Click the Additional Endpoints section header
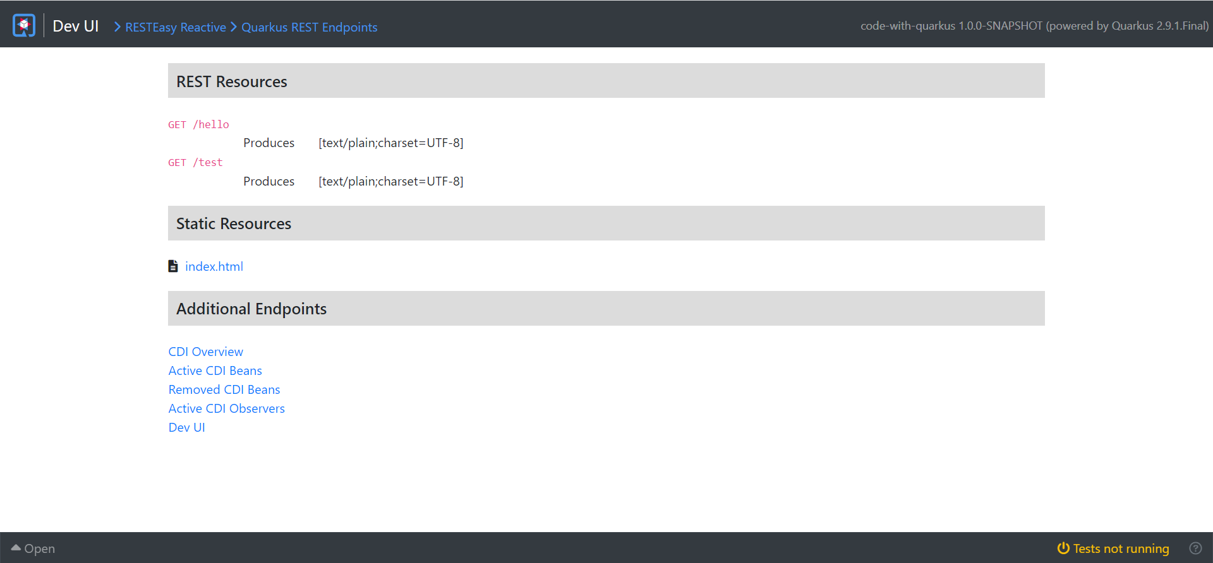The width and height of the screenshot is (1213, 563). click(x=606, y=308)
